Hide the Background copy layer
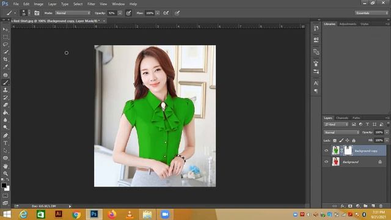Screen dimensions: 391x220 pos(326,150)
